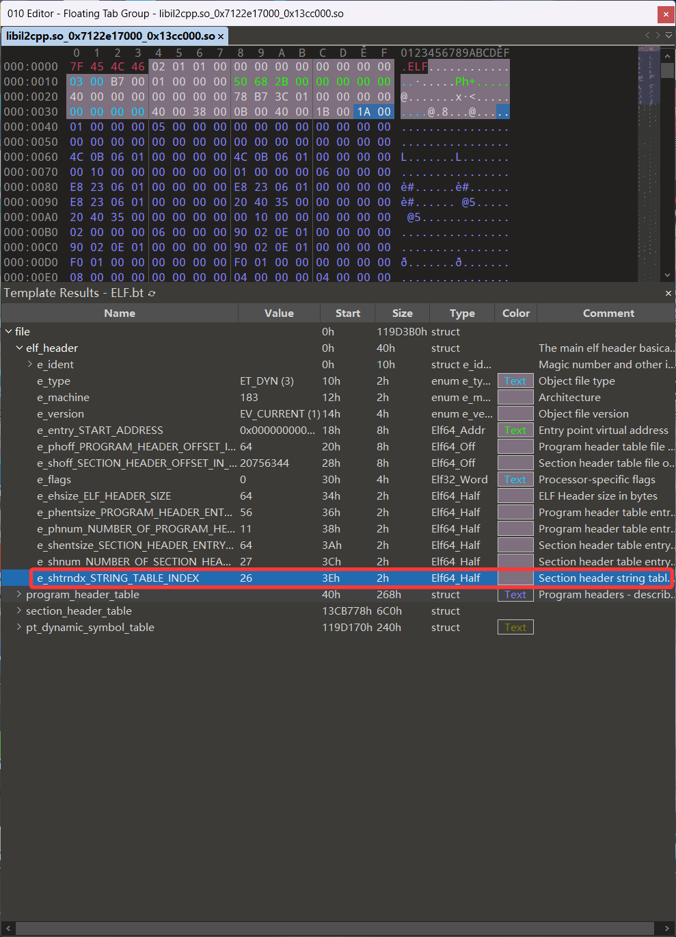Click the tab scroll right arrow

(x=658, y=35)
